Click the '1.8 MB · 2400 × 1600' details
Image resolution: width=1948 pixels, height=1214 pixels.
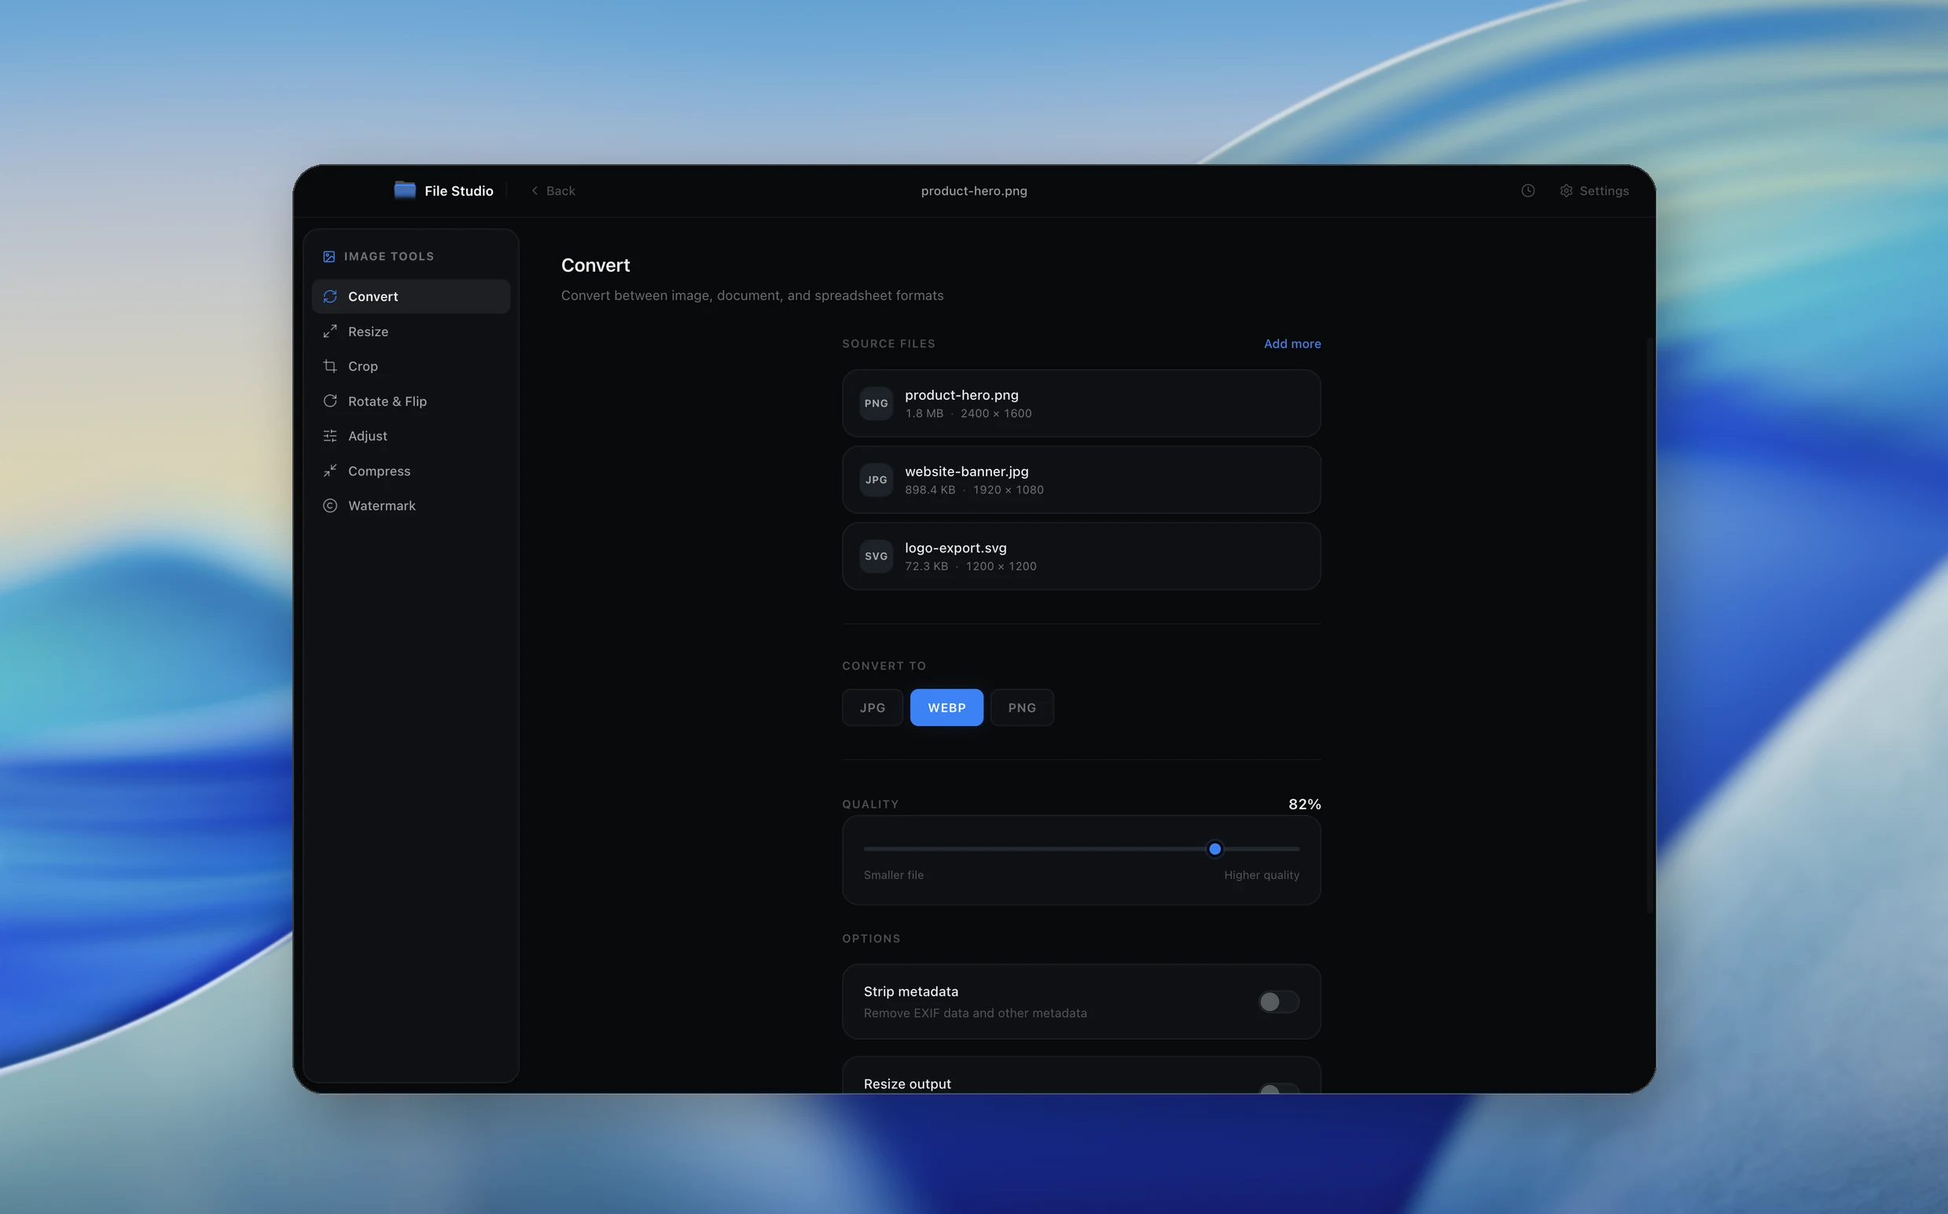(968, 413)
